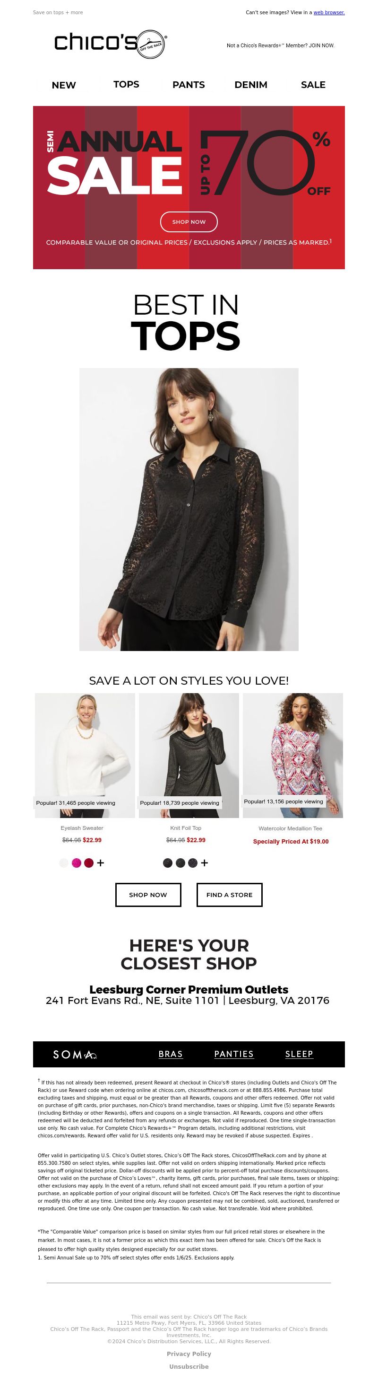Click the Unsubscribe link in the footer
378x1382 pixels.
[189, 1366]
